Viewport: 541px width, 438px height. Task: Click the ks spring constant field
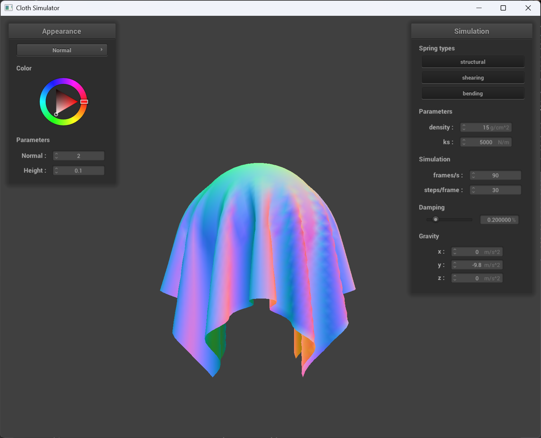[x=486, y=142]
